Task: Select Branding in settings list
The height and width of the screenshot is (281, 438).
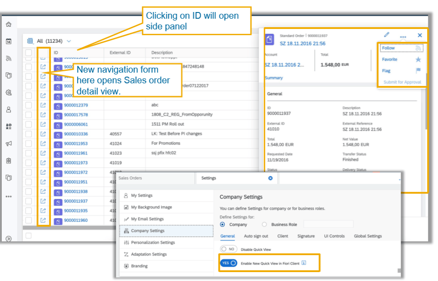Action: coord(166,266)
